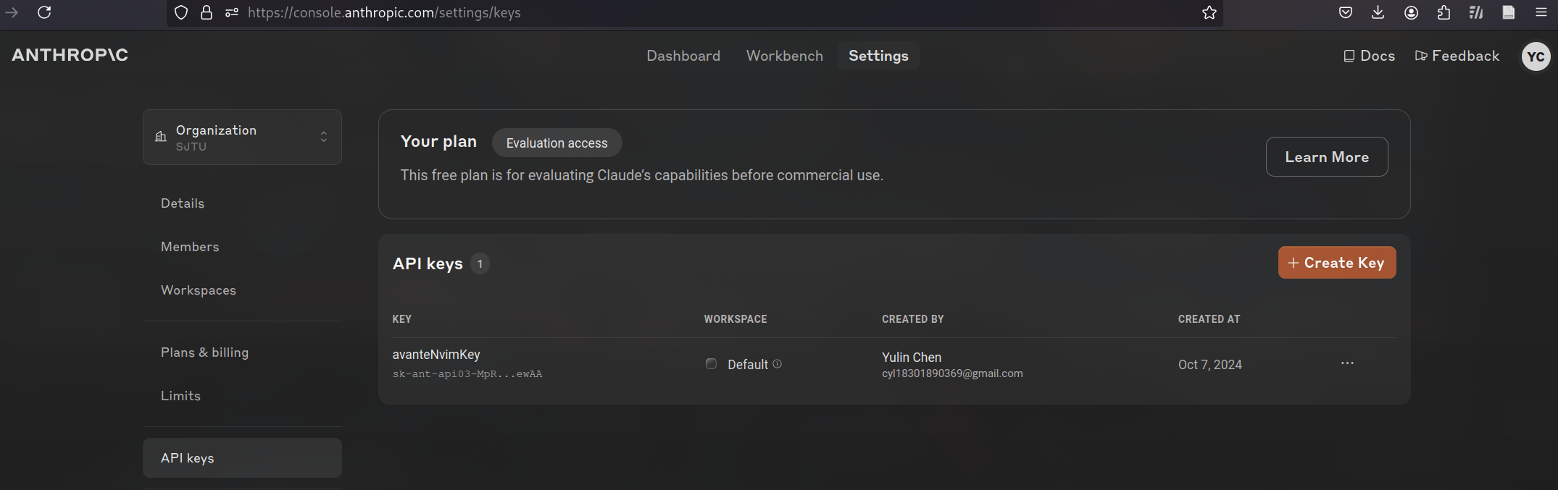Click the Learn More button
Image resolution: width=1558 pixels, height=490 pixels.
point(1326,157)
